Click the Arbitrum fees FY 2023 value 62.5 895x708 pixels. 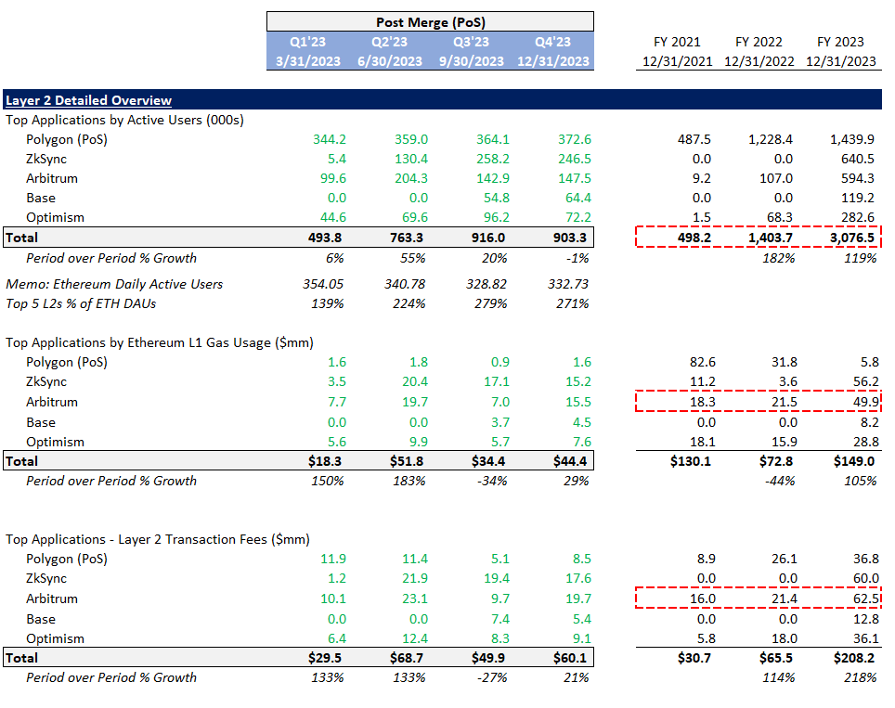(x=866, y=599)
